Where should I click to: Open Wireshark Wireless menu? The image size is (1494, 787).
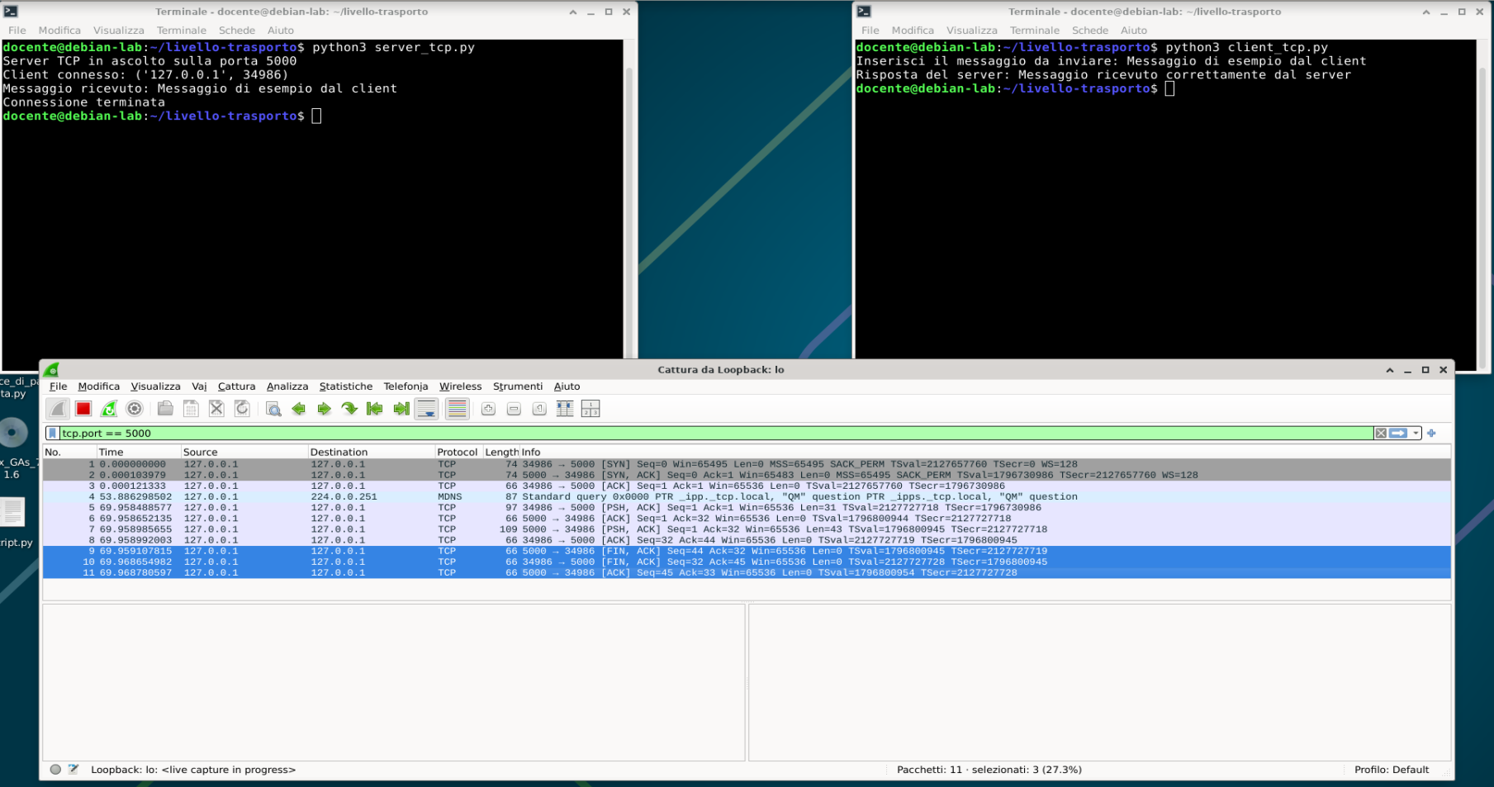click(460, 386)
